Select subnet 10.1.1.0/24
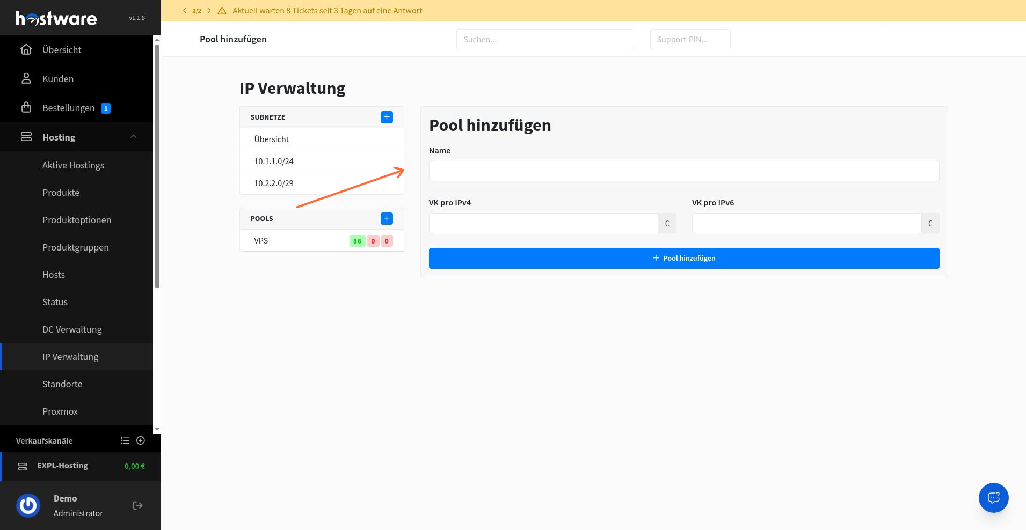Viewport: 1026px width, 530px height. point(322,161)
